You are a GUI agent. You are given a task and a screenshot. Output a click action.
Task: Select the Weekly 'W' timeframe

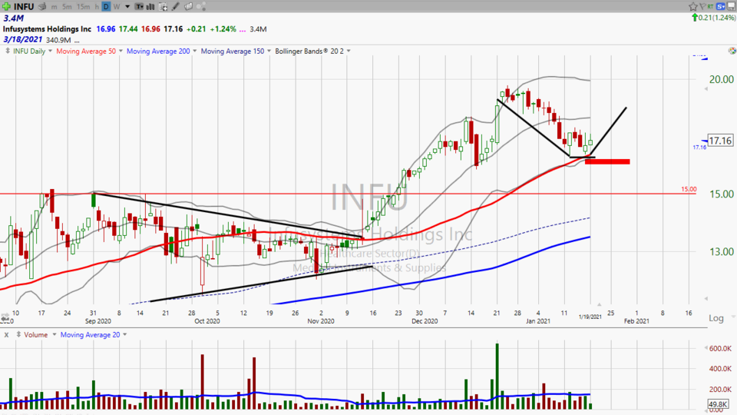pos(117,7)
